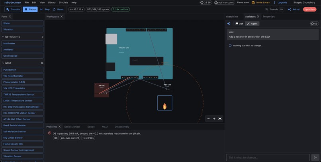Step the simulation forward once
This screenshot has height=162, width=321.
point(45,10)
